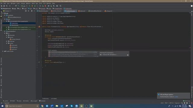Collapse the values folder node
The width and height of the screenshot is (193, 108).
7,43
